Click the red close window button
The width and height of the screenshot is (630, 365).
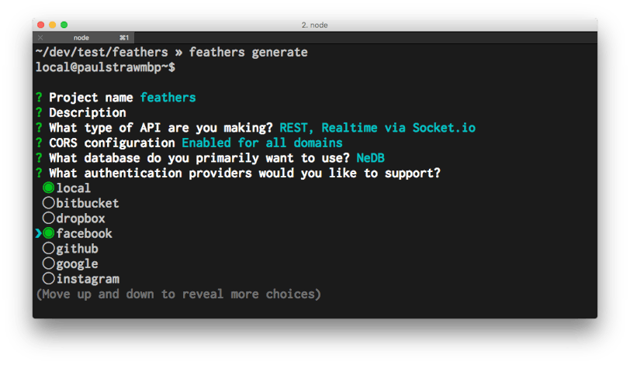[x=40, y=25]
